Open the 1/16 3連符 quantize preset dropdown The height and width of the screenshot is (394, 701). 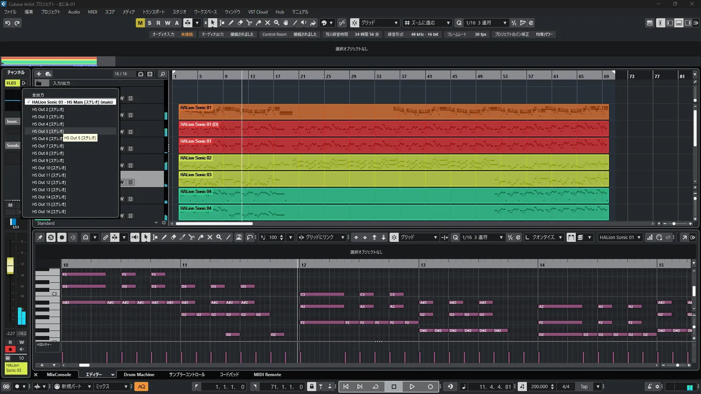coord(486,23)
